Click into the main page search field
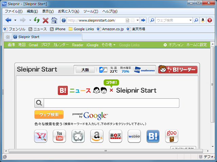The height and width of the screenshot is (162, 217). click(112, 103)
